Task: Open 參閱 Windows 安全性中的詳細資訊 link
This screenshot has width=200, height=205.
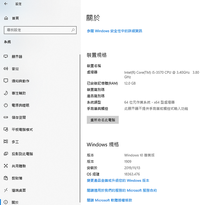Action: pyautogui.click(x=114, y=31)
